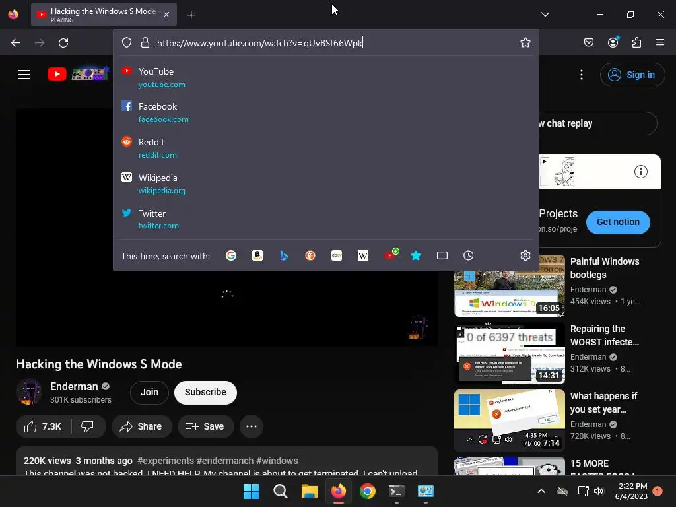Image resolution: width=676 pixels, height=507 pixels.
Task: Open Enderman channel name link
Action: tap(74, 386)
